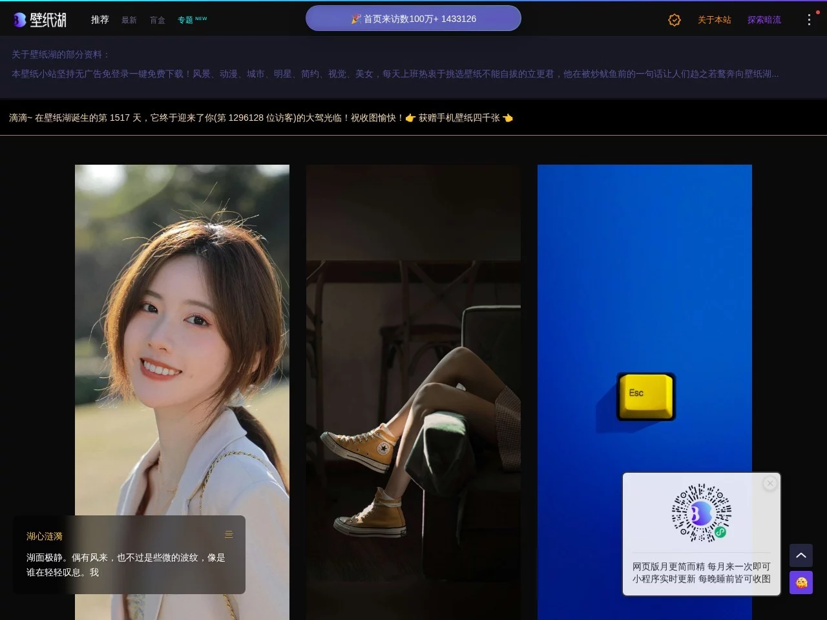Click the orange verified badge icon in navbar

tap(675, 19)
